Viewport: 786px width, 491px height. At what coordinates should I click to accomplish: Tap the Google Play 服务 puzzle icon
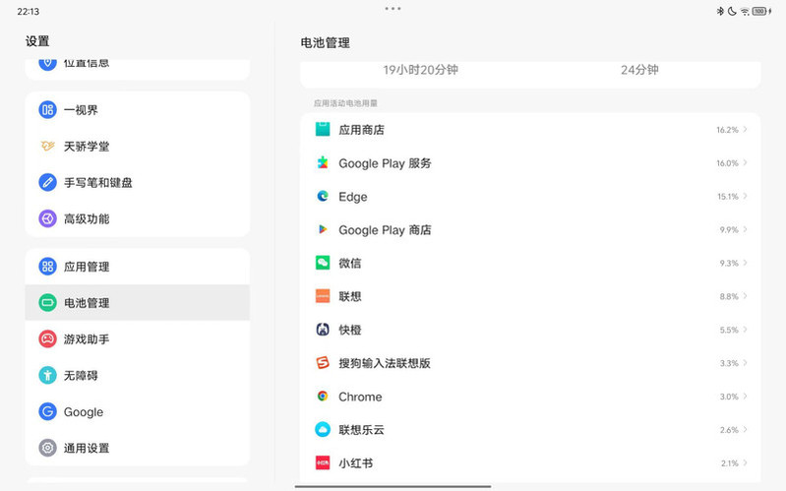tap(323, 163)
